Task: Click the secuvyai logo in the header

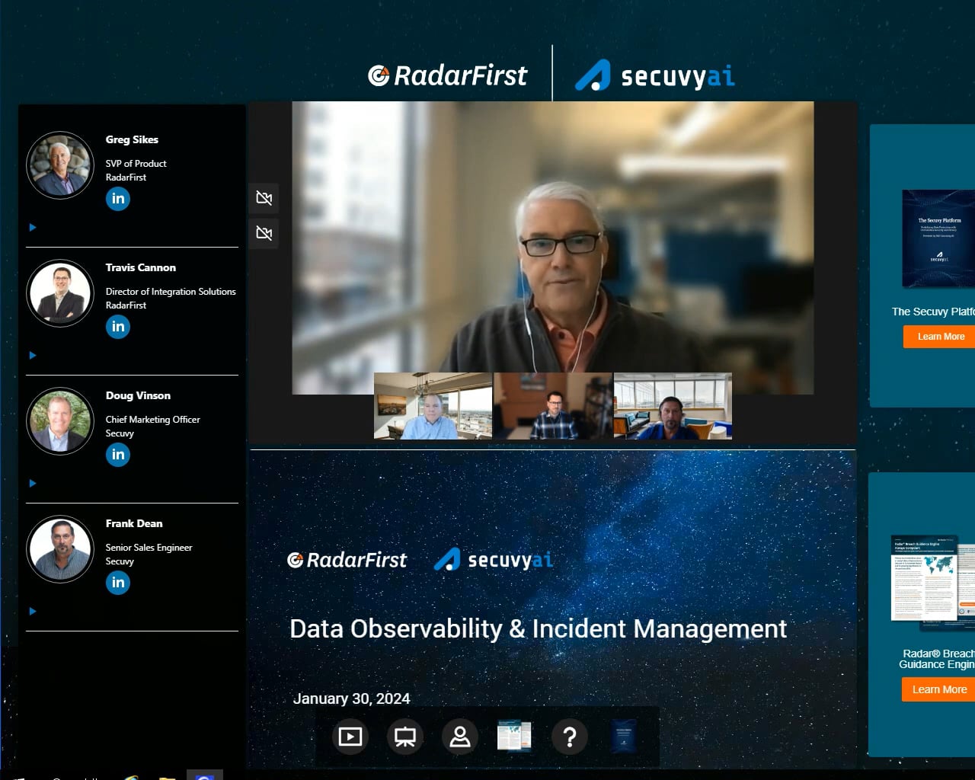Action: pyautogui.click(x=655, y=75)
